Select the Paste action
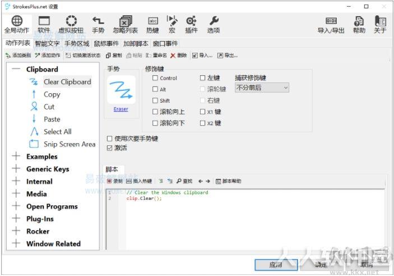The height and width of the screenshot is (276, 394). (x=52, y=119)
